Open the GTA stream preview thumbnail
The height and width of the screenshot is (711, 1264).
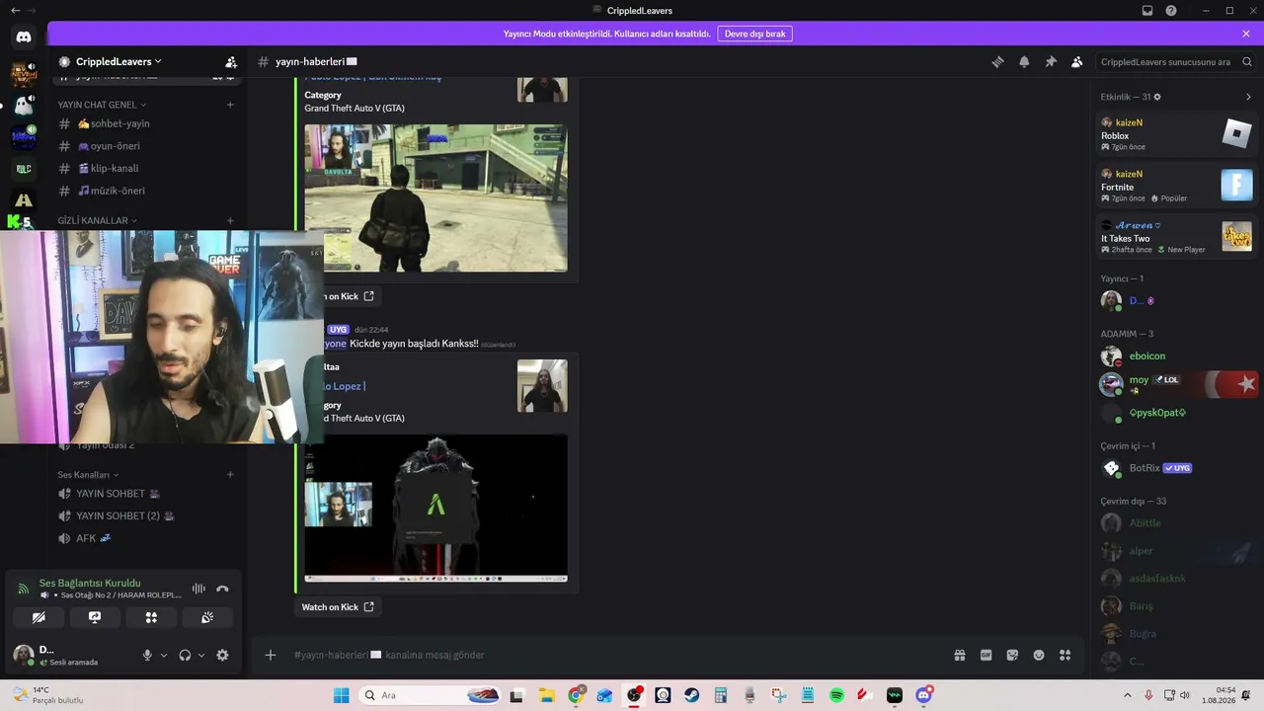coord(435,197)
